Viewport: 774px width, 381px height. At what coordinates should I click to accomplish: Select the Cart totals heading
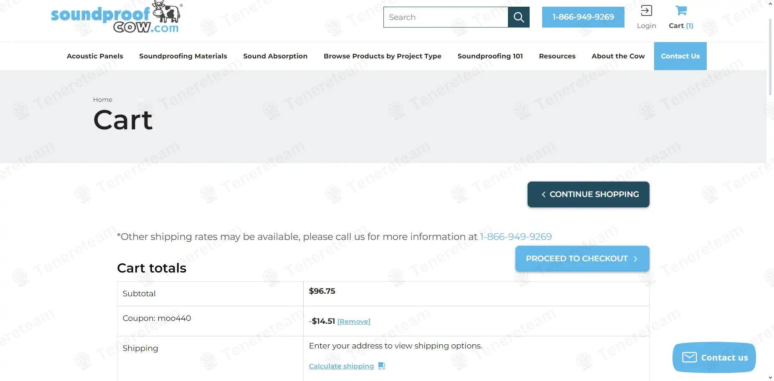coord(152,268)
